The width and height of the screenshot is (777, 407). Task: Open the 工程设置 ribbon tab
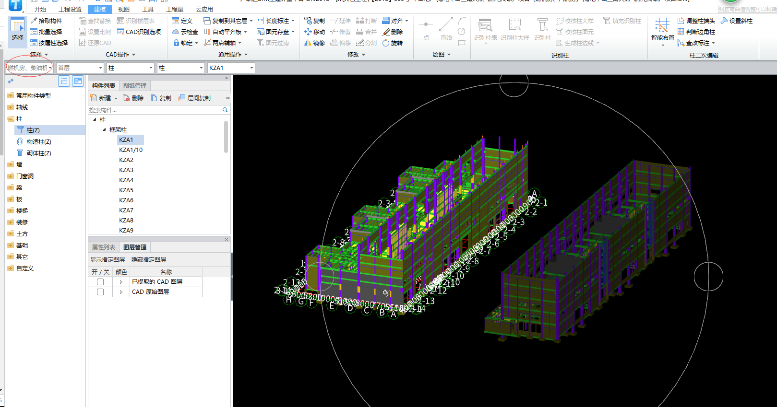click(70, 9)
